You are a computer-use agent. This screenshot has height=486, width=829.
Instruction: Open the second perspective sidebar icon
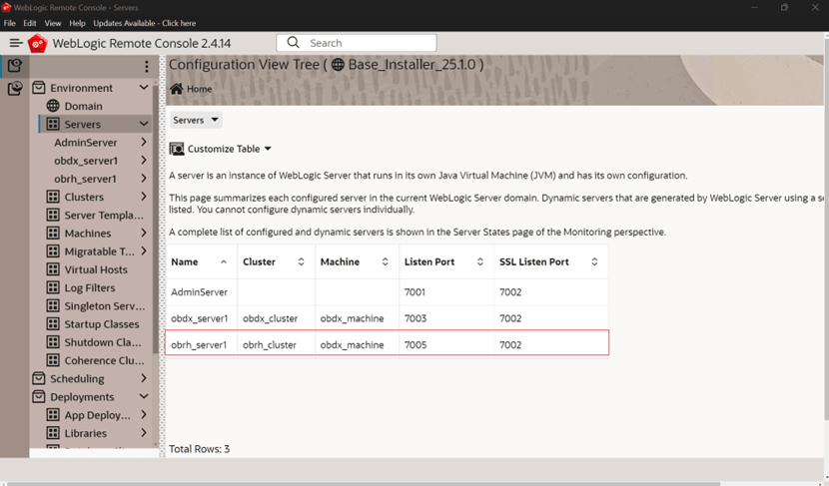point(15,88)
